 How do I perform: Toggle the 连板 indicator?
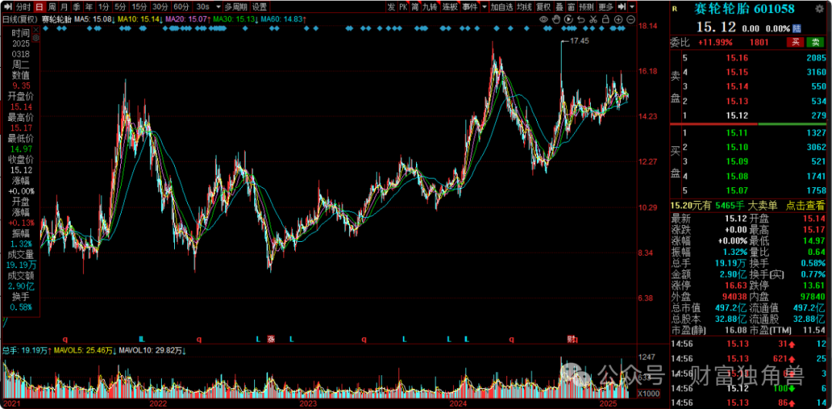450,6
